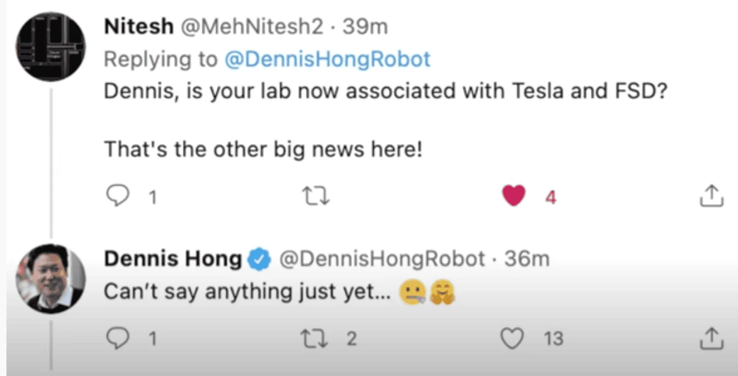
Task: Click the @DennisHongRobot handle in Dennis's tweet
Action: click(382, 258)
